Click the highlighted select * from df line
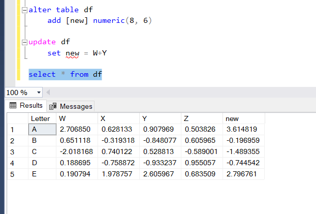 tap(65, 75)
